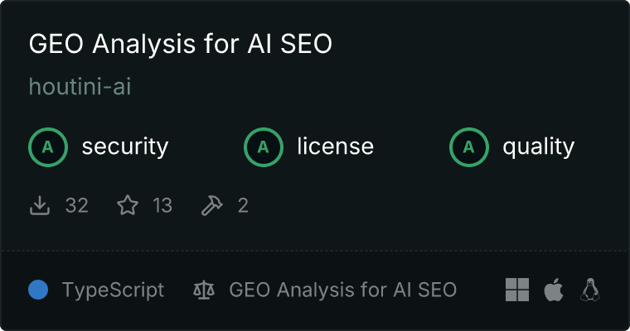
Task: Click the download count icon
Action: 41,205
